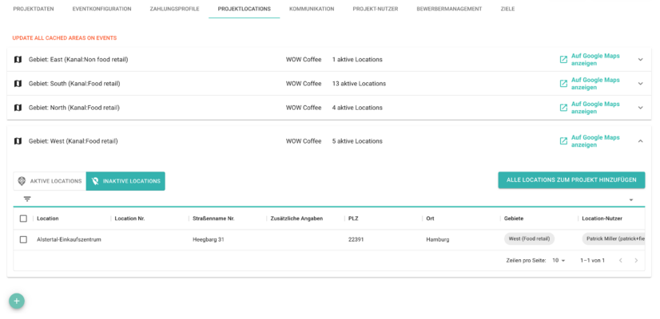
Task: Click Alle Locations zum Projekt hinzufügen
Action: click(x=571, y=180)
